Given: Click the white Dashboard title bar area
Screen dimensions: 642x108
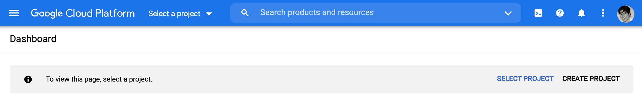Looking at the screenshot, I should [324, 39].
